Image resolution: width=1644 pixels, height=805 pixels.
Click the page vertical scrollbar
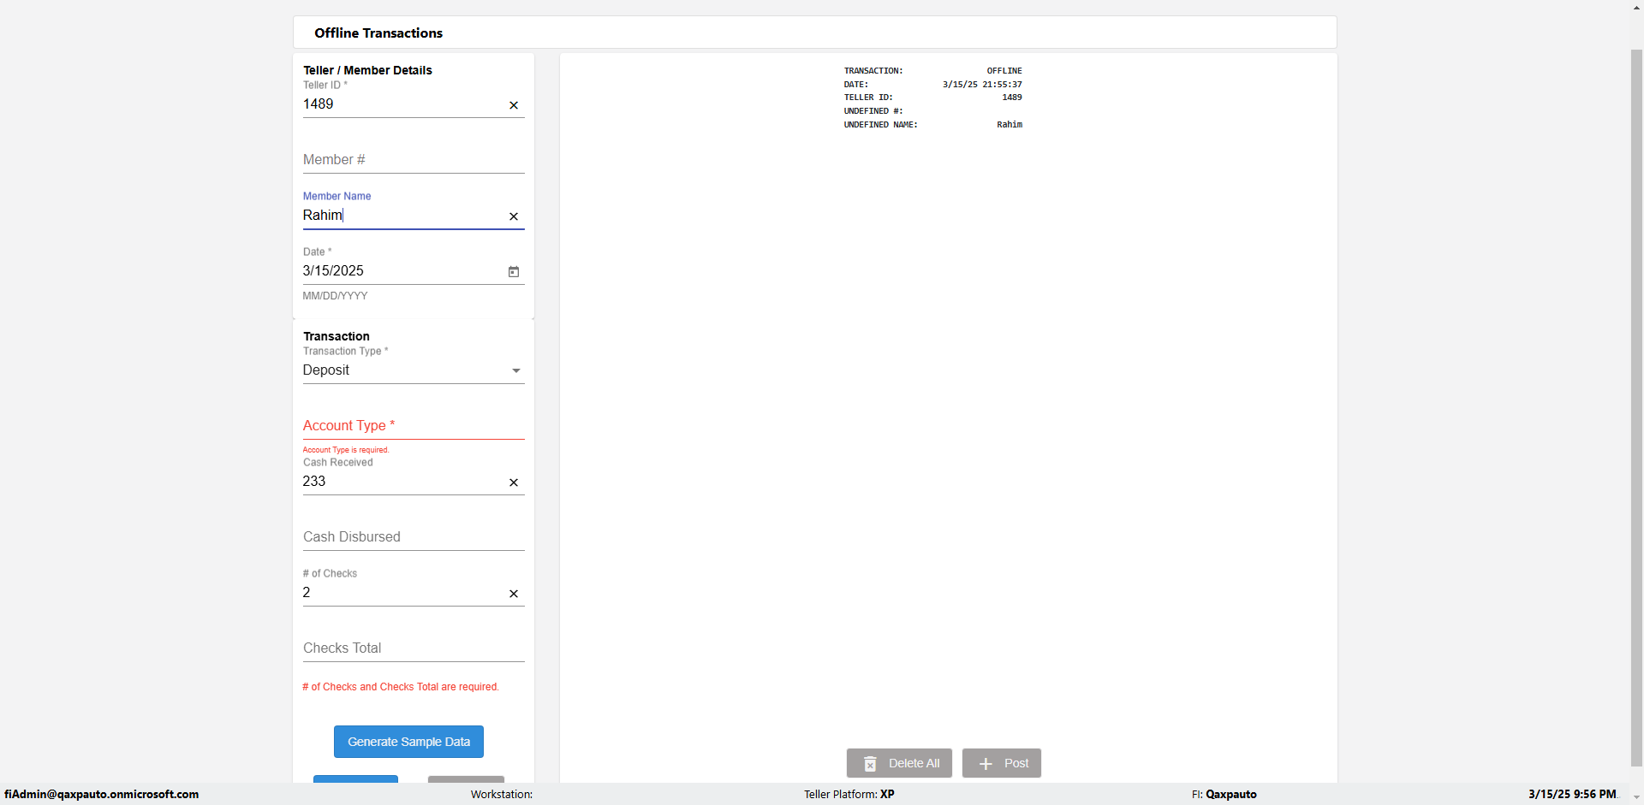coord(1636,407)
